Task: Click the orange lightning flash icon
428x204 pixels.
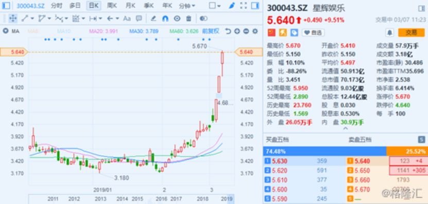Action: point(283,33)
